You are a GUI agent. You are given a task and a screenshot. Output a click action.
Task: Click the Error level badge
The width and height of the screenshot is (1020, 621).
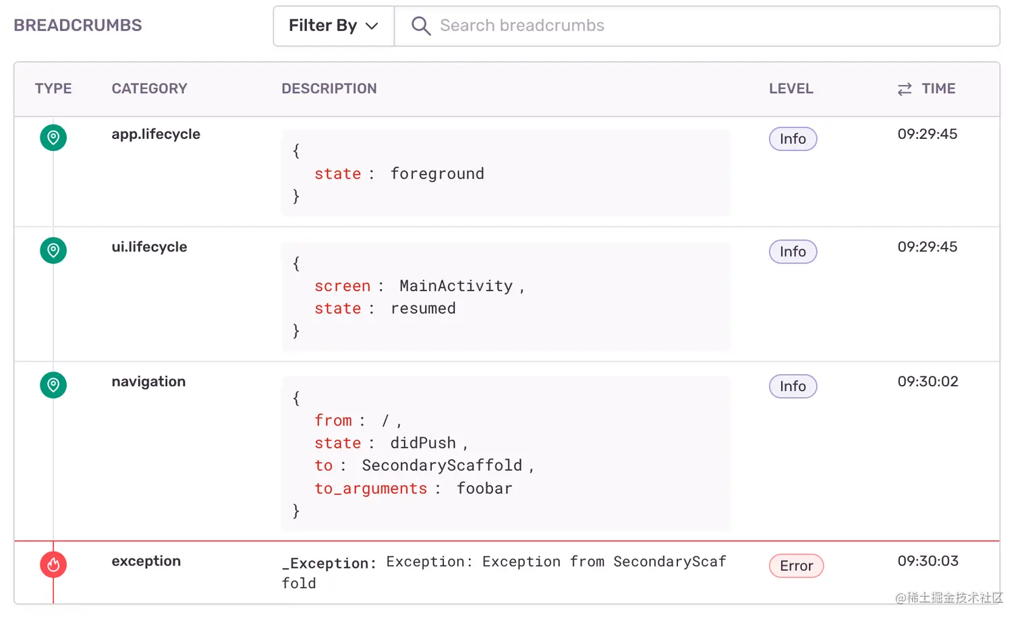pos(796,566)
